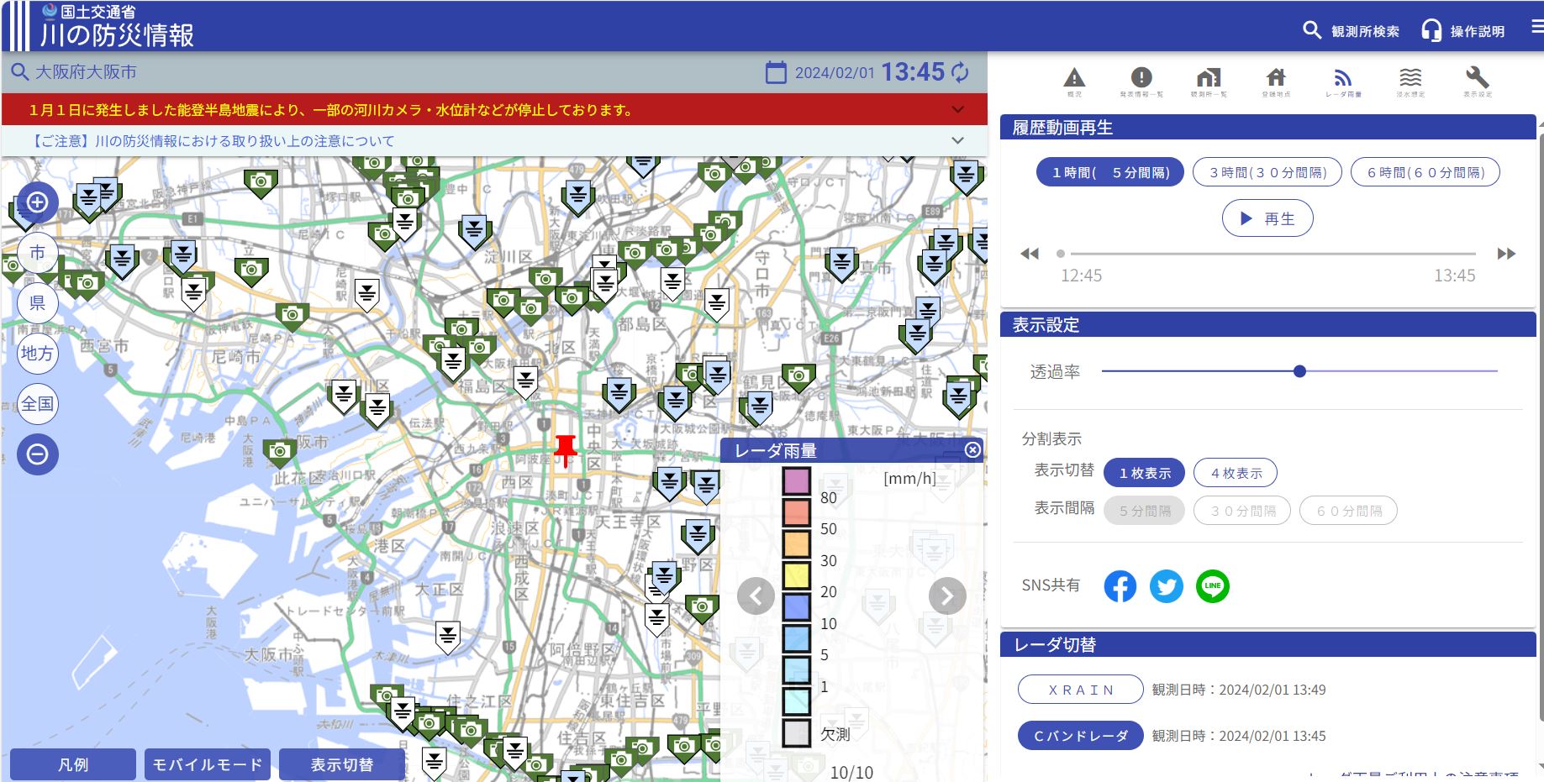1544x782 pixels.
Task: Click the 再生 play button
Action: 1267,218
